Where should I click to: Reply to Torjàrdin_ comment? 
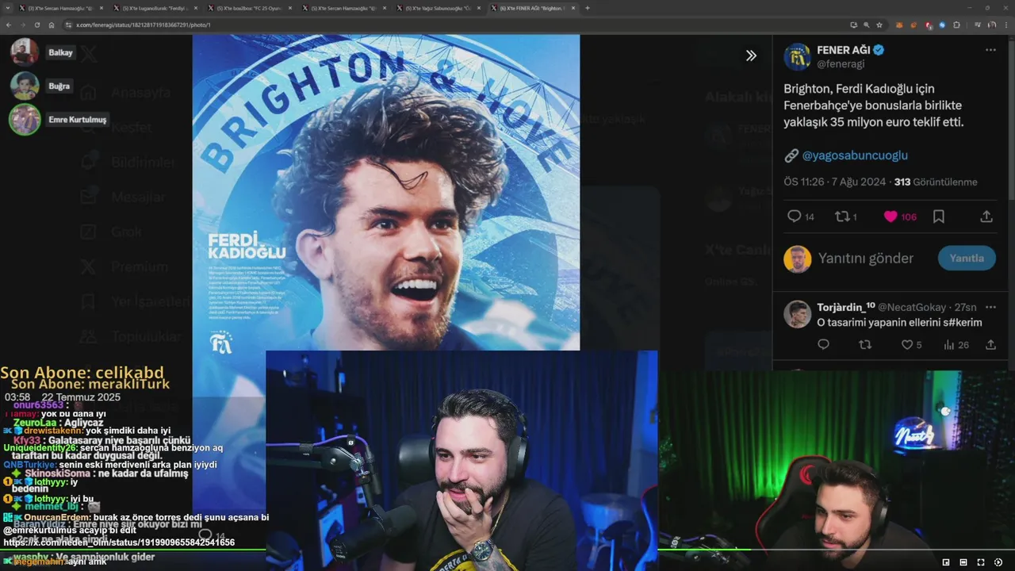823,345
